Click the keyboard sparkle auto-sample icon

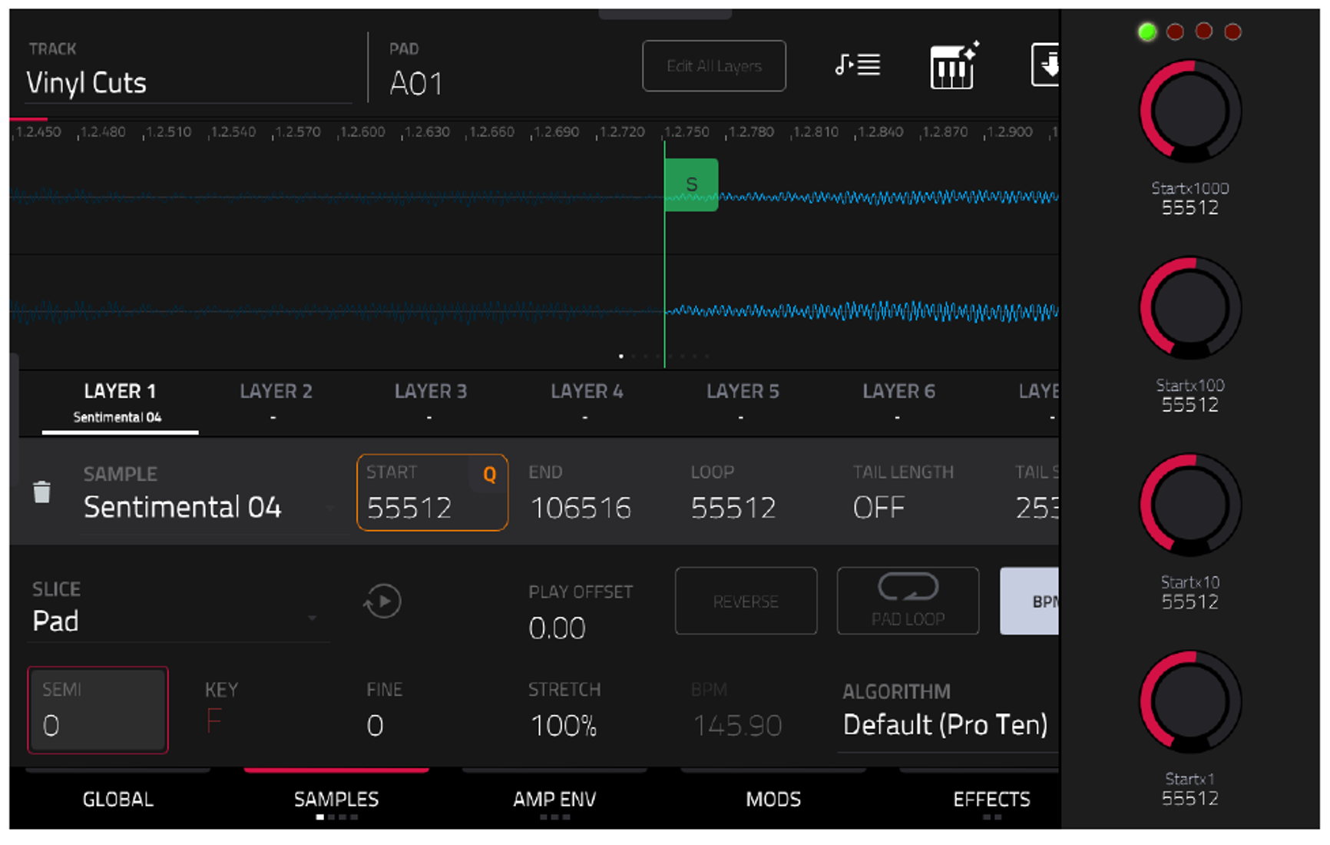tap(954, 65)
